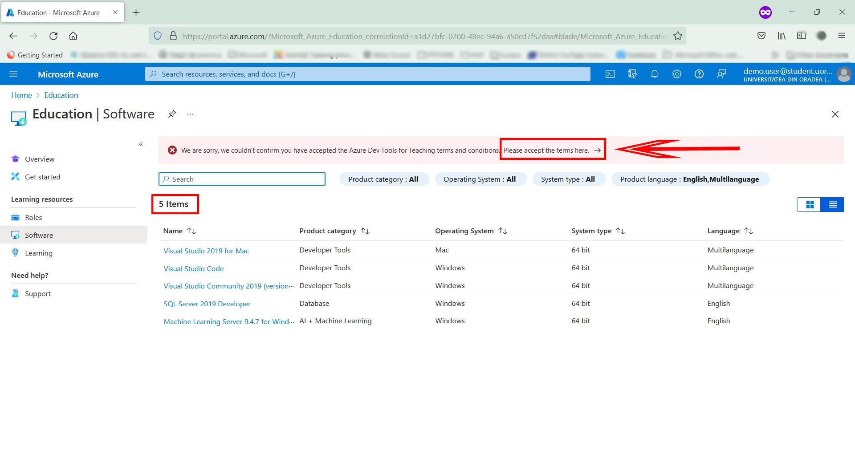The height and width of the screenshot is (455, 855).
Task: Select Get started in sidebar
Action: (x=73, y=177)
